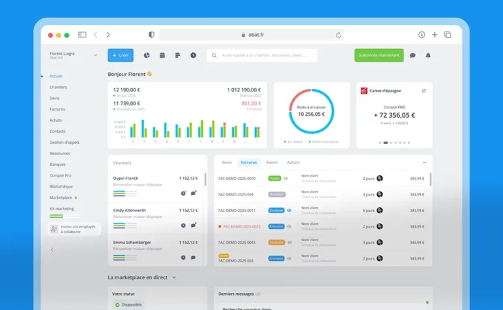The width and height of the screenshot is (503, 310).
Task: Open the three-dots menu on documents panel
Action: [x=424, y=162]
